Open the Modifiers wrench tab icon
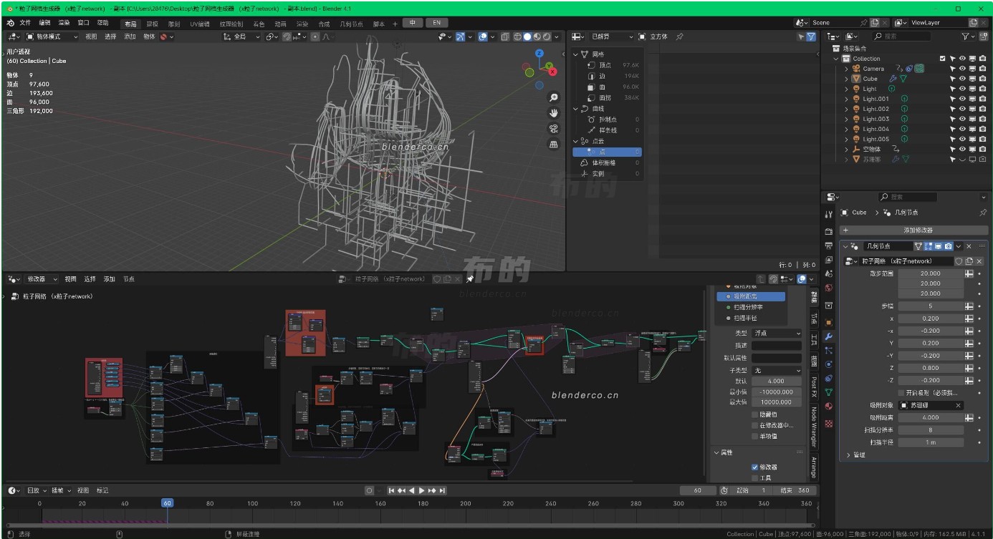Viewport: 993px width, 539px height. click(x=829, y=336)
